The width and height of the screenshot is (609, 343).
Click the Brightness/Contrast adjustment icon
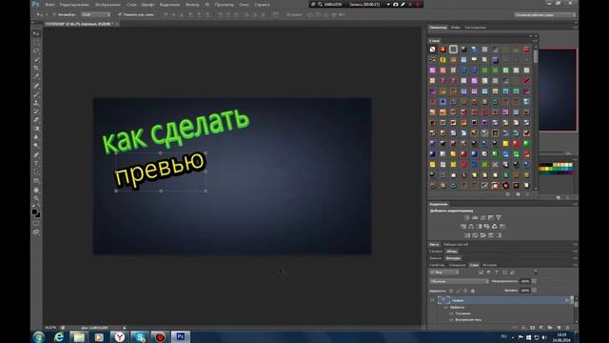(467, 217)
